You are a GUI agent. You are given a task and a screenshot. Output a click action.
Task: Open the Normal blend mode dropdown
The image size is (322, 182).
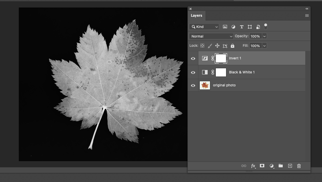(211, 36)
